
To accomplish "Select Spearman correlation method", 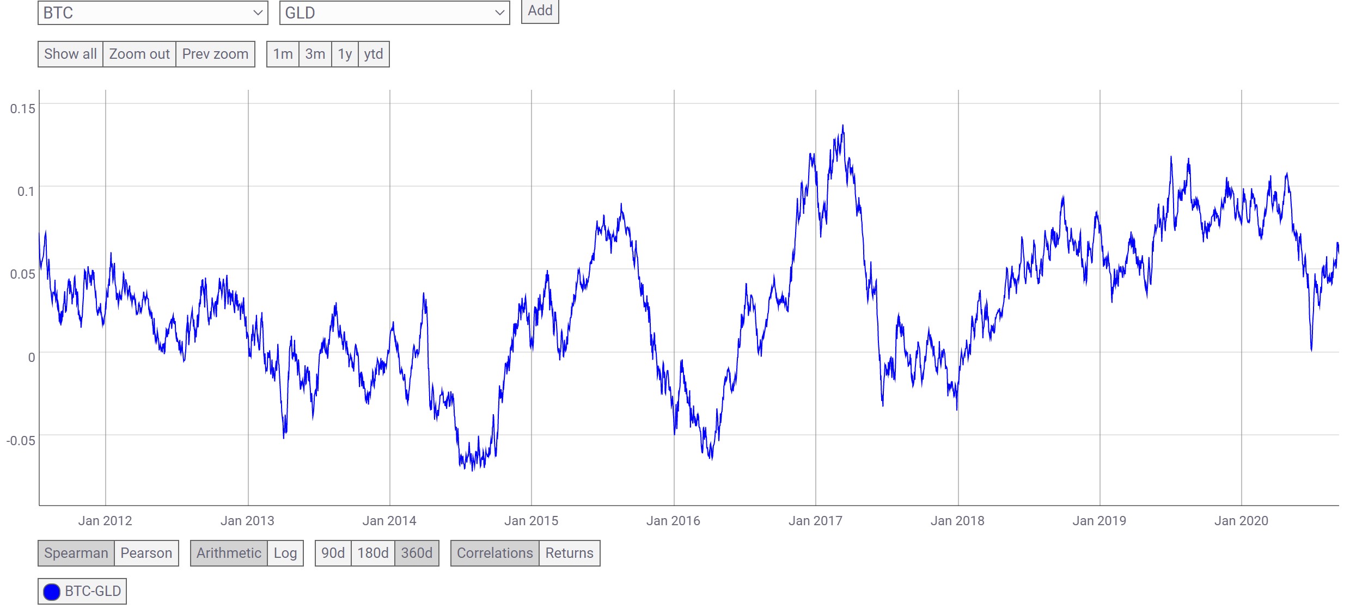I will click(76, 553).
